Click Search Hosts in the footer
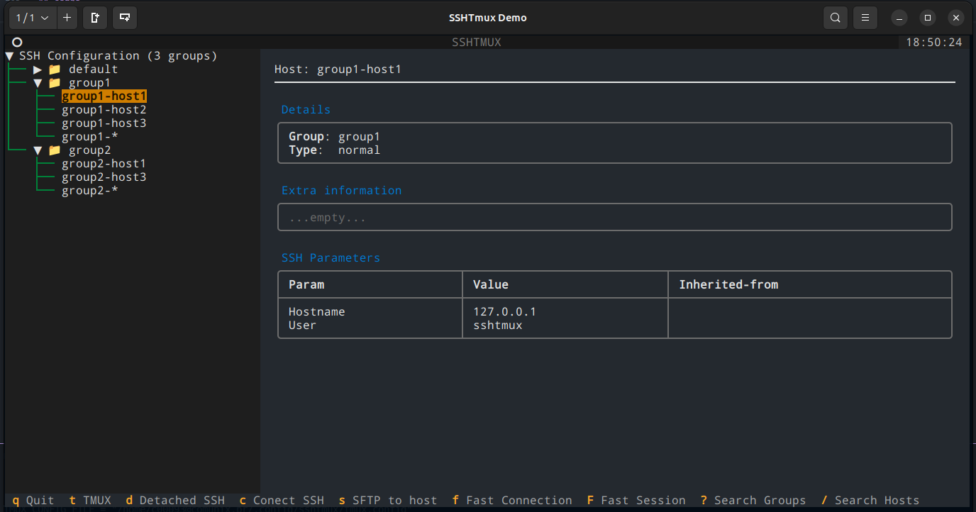 coord(870,501)
